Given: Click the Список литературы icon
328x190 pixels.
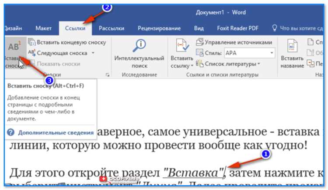Looking at the screenshot, I should pyautogui.click(x=199, y=63).
